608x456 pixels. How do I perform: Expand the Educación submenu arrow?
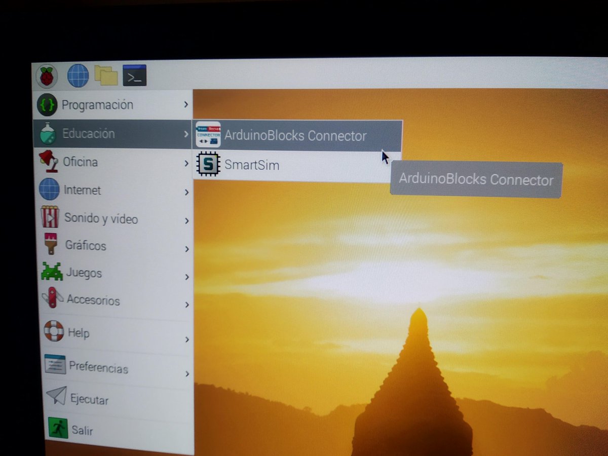pos(186,134)
